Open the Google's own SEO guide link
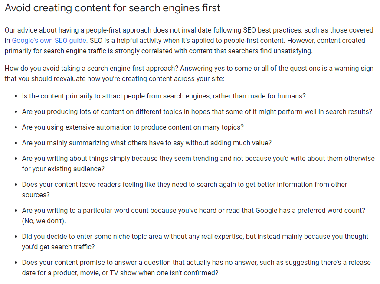The image size is (380, 284). (49, 41)
